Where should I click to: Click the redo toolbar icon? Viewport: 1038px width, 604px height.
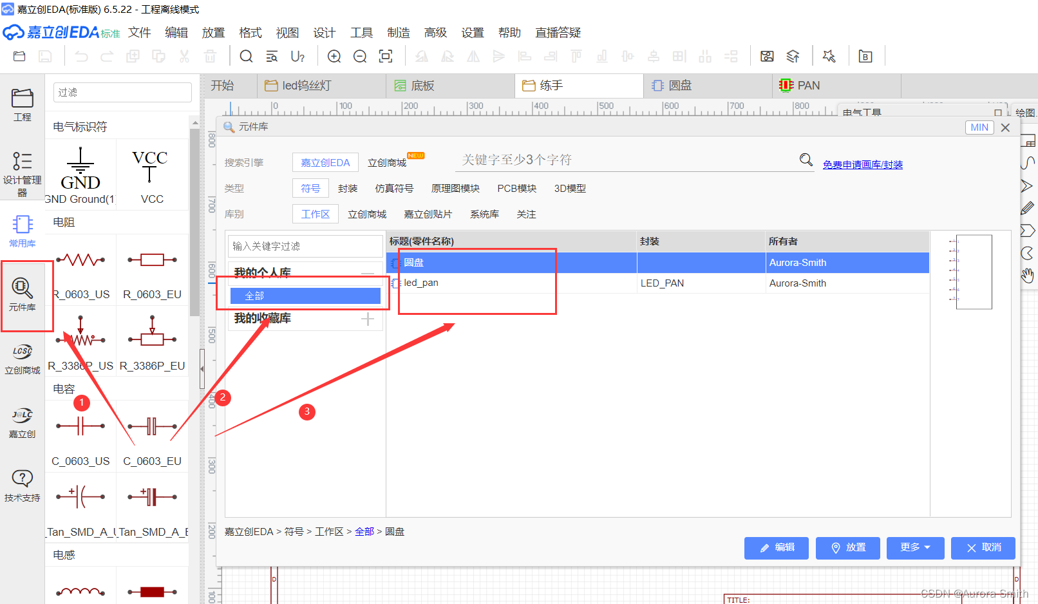(107, 57)
